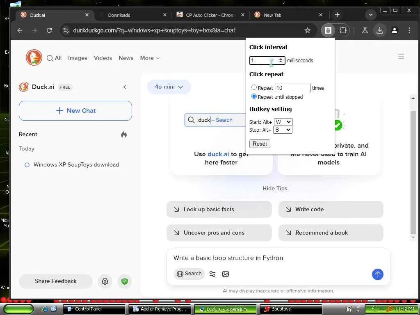Open the DuckDuckGo hamburger menu
Viewport: 420px width, 315px height.
(401, 56)
